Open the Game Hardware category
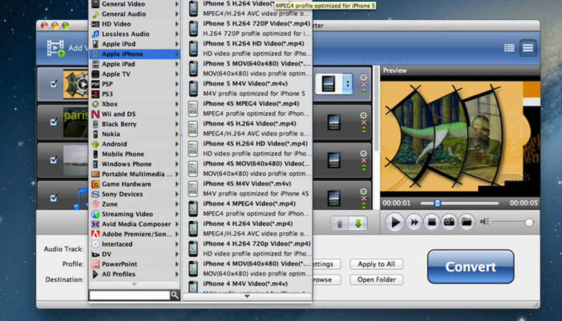This screenshot has height=321, width=562. [135, 184]
